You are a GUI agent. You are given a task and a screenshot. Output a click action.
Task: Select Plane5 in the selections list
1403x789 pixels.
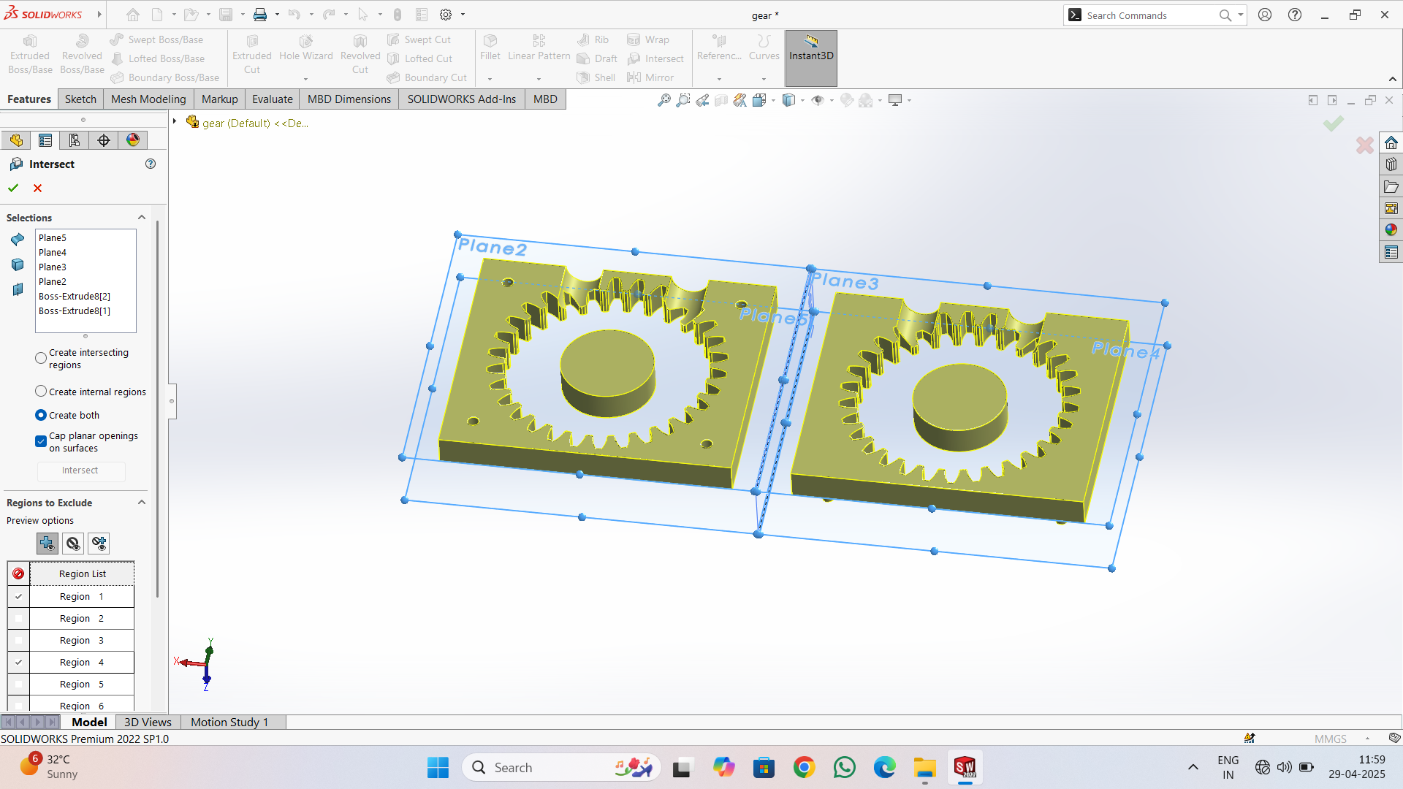53,237
